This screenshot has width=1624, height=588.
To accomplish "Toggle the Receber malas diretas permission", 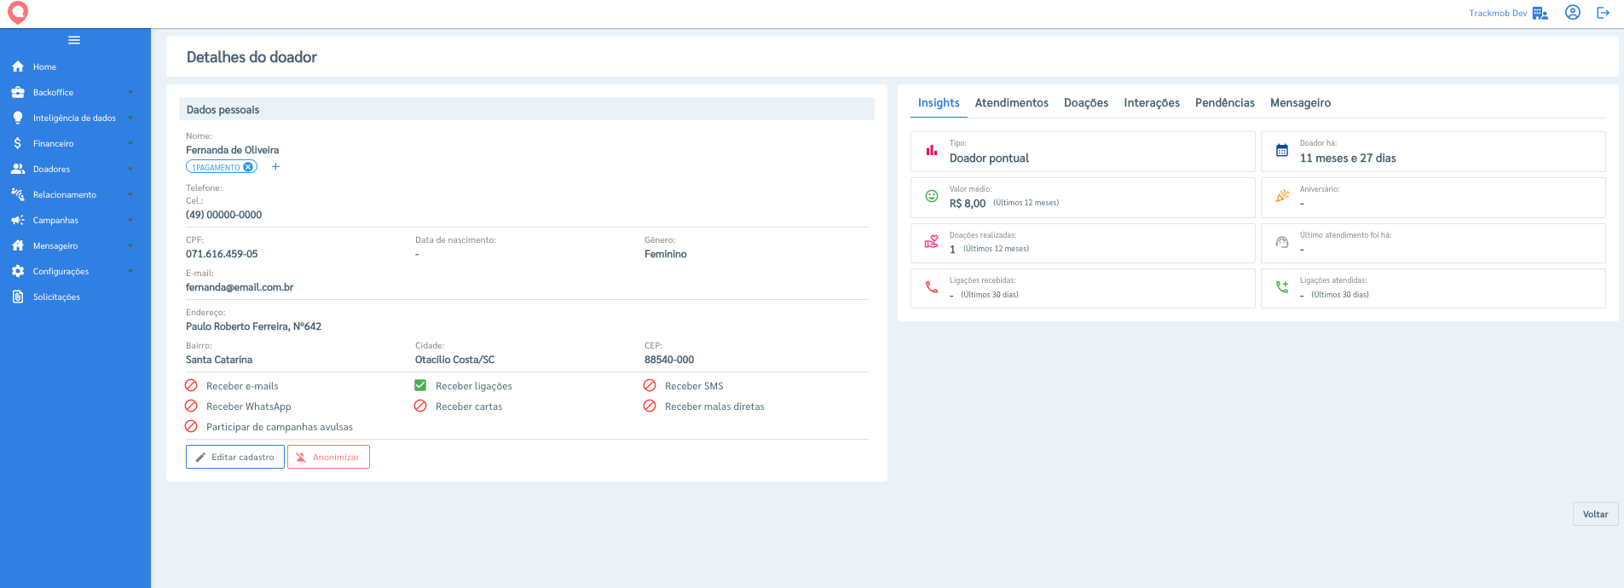I will coord(650,406).
